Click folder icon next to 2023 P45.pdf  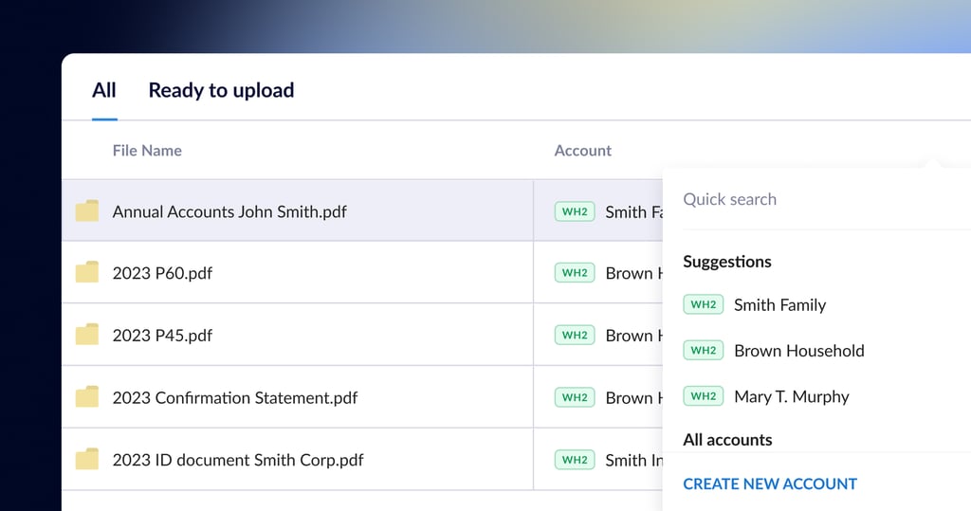87,335
